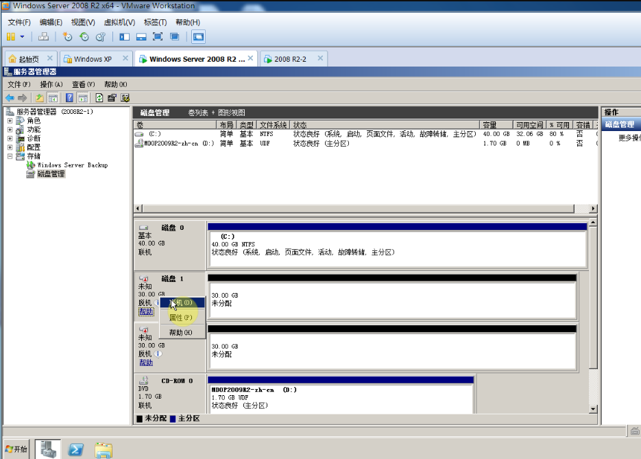Image resolution: width=641 pixels, height=459 pixels.
Task: Expand the 配置 tree node
Action: 10,148
